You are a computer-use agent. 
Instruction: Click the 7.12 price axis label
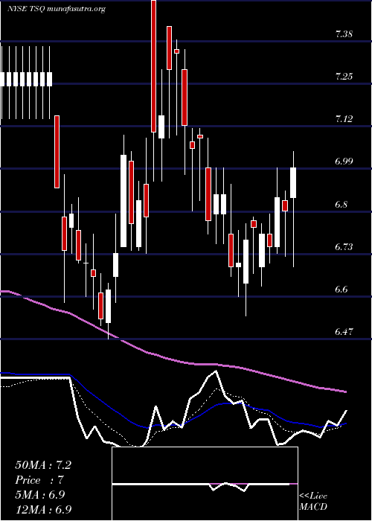pyautogui.click(x=344, y=119)
